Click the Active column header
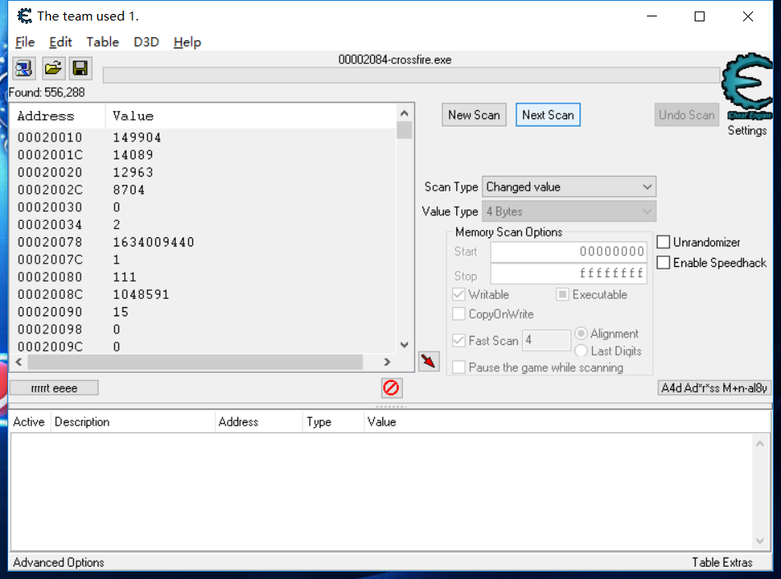 pos(29,422)
